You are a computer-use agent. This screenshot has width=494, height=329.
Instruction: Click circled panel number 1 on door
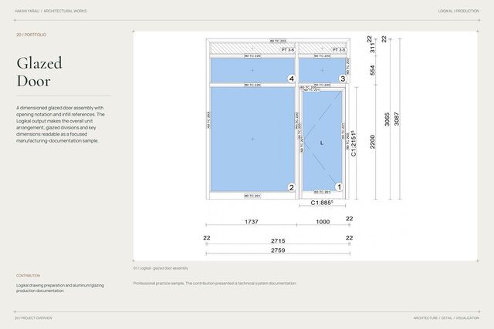339,186
